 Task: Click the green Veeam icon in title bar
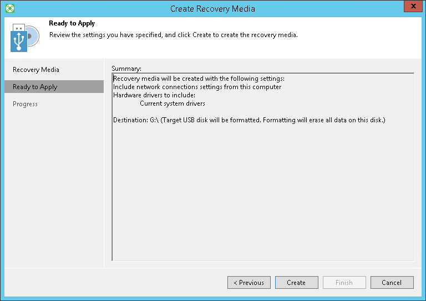click(10, 8)
